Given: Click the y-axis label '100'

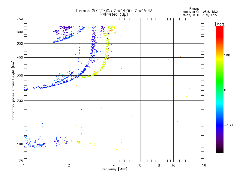Looking at the screenshot, I should (20, 144).
